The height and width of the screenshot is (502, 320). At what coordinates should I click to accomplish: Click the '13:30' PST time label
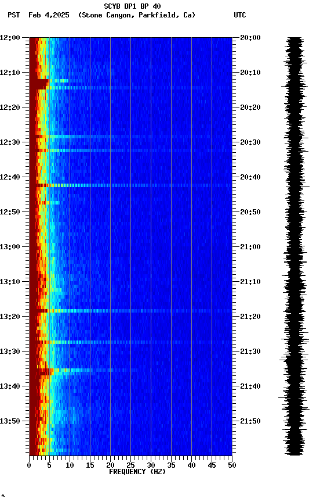(10, 352)
